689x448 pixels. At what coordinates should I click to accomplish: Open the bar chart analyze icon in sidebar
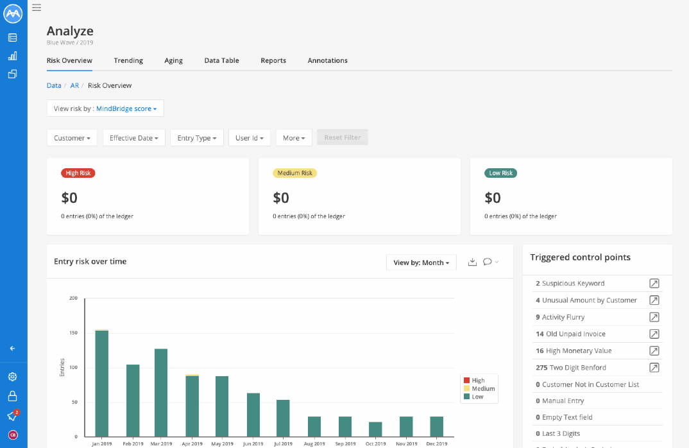click(13, 56)
